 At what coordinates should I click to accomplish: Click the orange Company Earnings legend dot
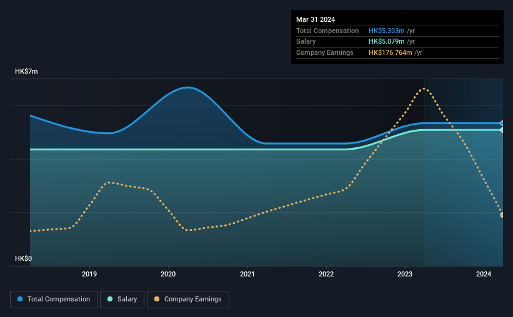click(157, 299)
